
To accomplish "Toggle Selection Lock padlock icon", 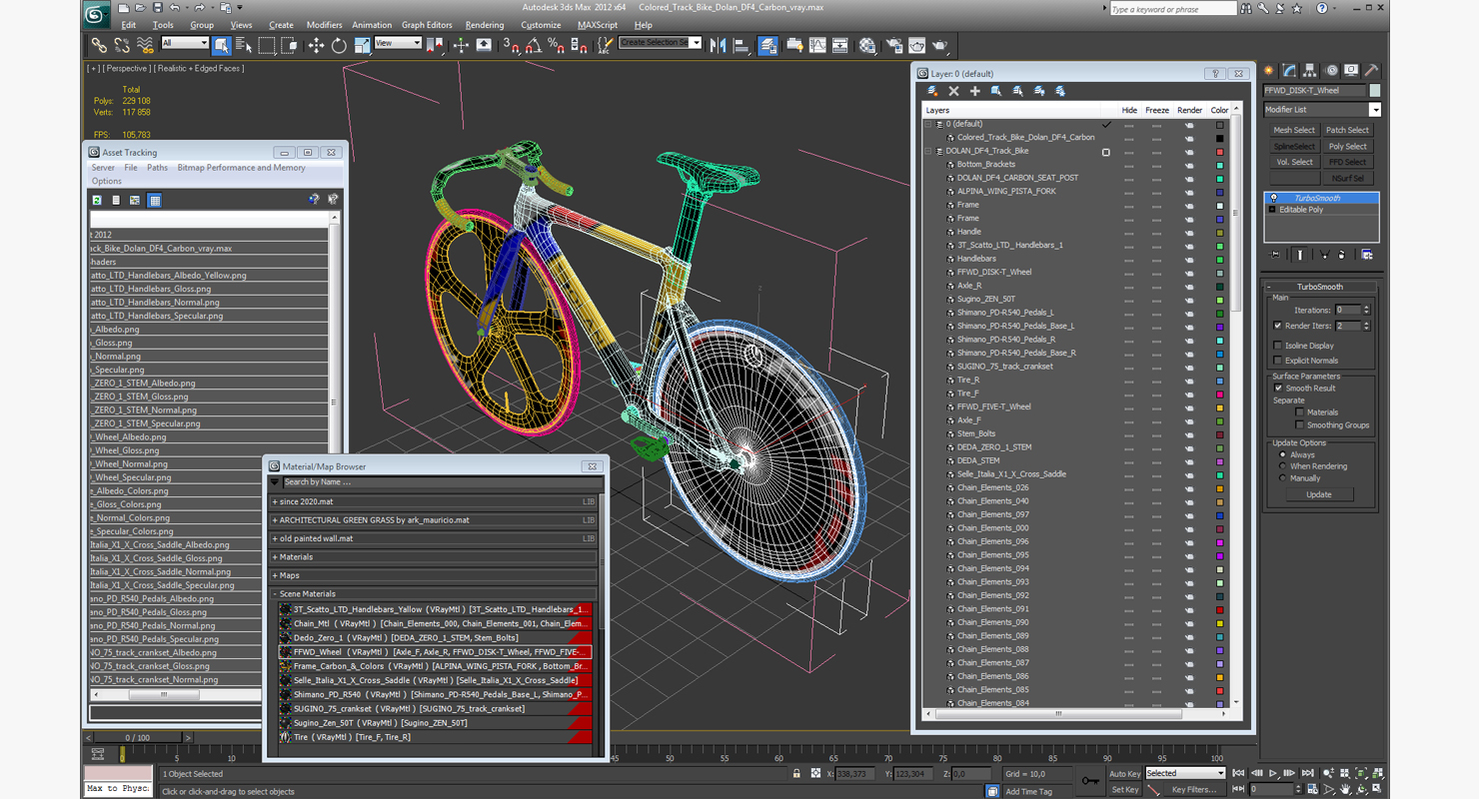I will pos(796,774).
